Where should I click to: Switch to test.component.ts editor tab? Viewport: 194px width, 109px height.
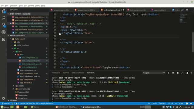[138, 10]
